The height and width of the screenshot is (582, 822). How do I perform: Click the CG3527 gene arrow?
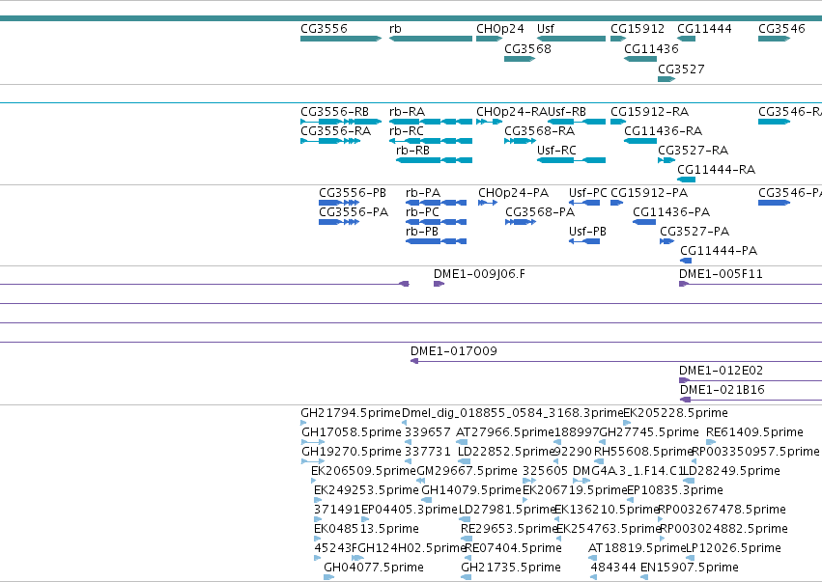click(x=666, y=79)
